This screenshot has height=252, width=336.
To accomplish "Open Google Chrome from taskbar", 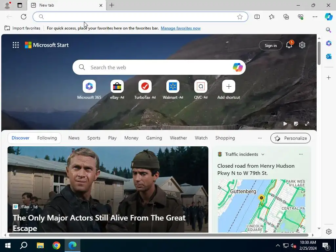I will coord(56,245).
